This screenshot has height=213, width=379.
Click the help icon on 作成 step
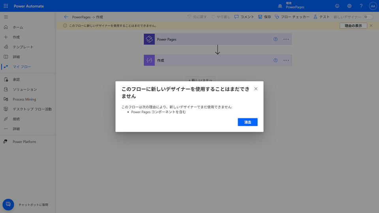[276, 60]
